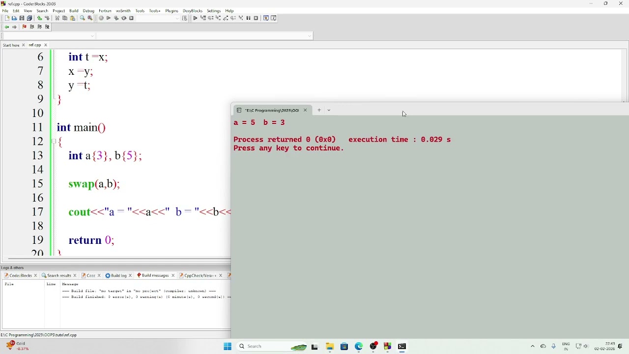Image resolution: width=629 pixels, height=354 pixels.
Task: Click the Run to cursor debug icon
Action: click(203, 18)
